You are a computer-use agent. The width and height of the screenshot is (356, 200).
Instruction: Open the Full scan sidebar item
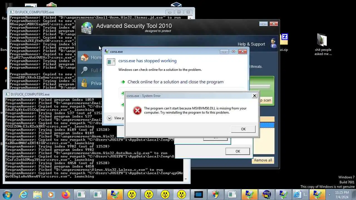point(90,70)
